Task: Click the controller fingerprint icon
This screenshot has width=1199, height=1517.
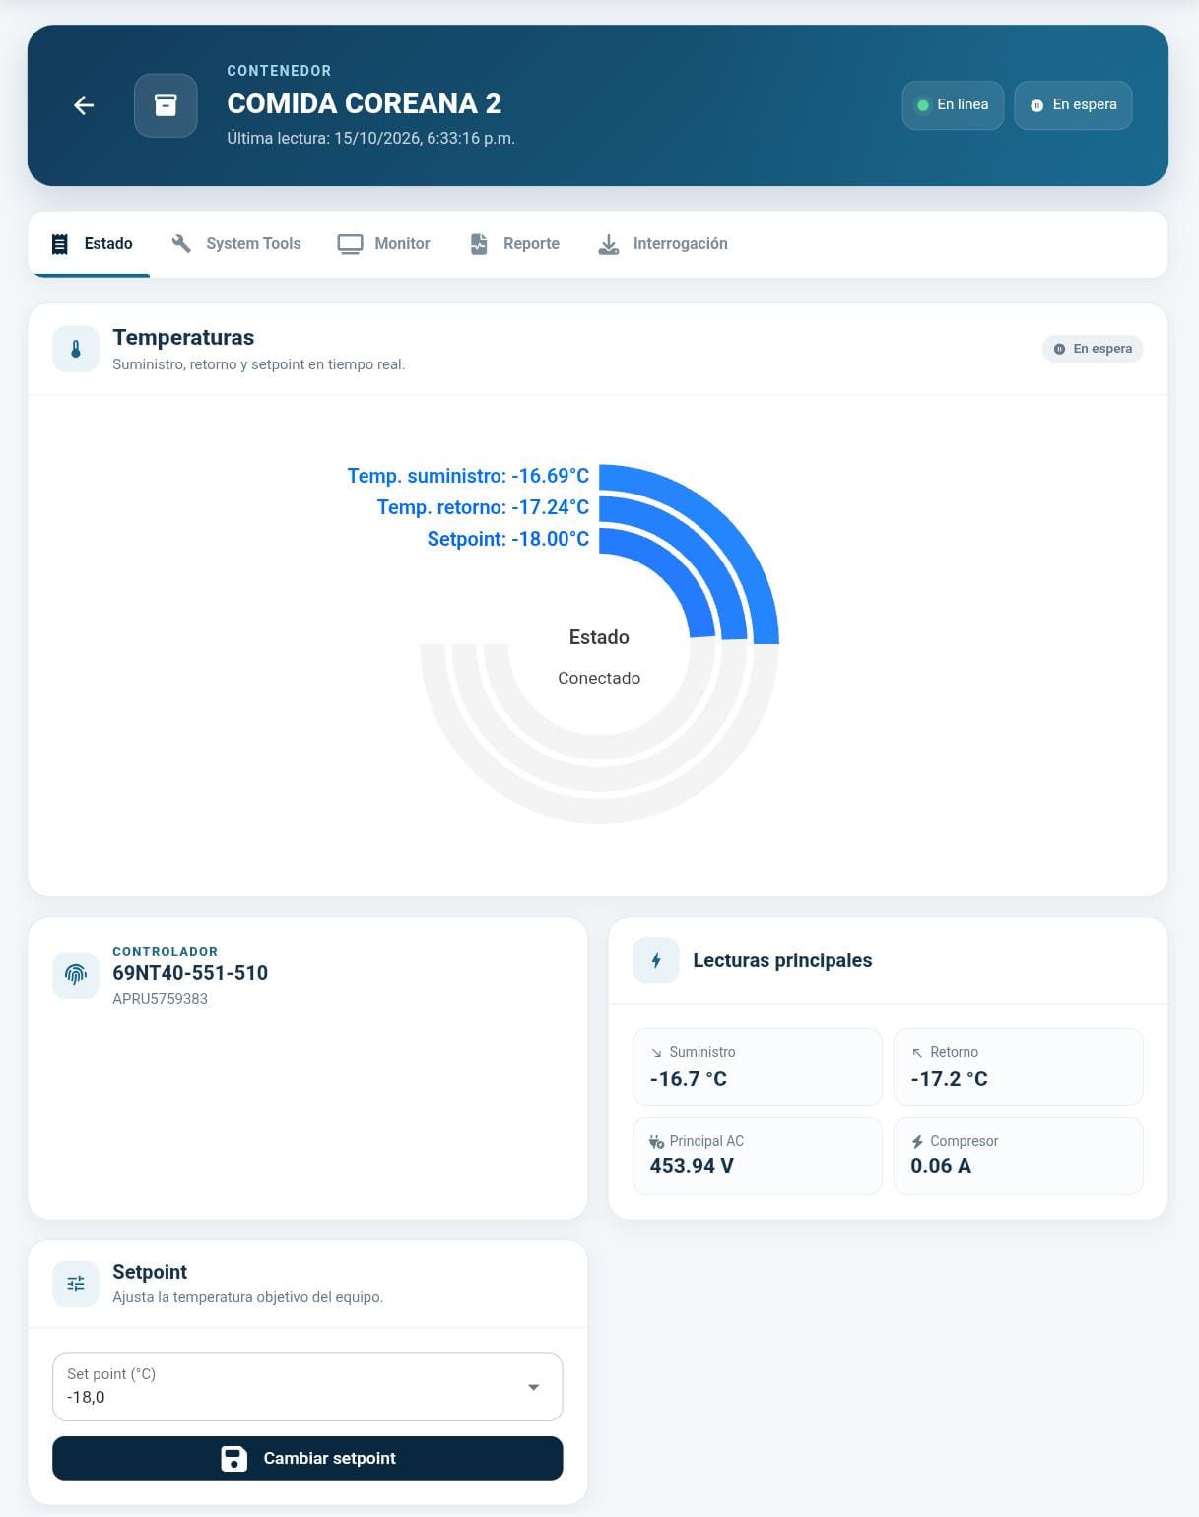Action: (76, 975)
